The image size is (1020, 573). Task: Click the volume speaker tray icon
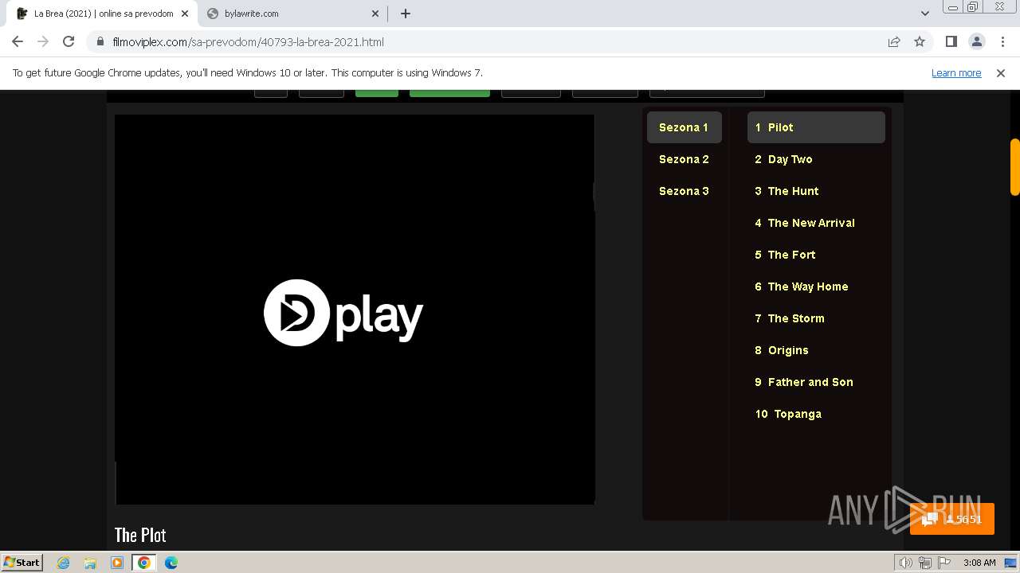[x=905, y=563]
